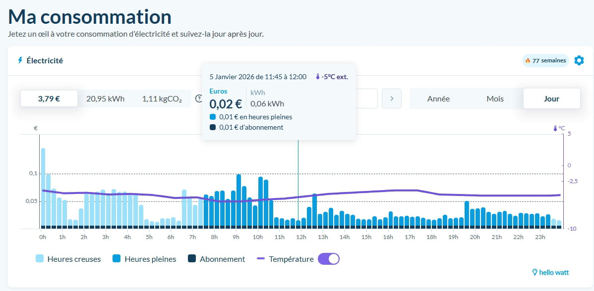Click the help question mark icon
Viewport: 594px width, 291px height.
(x=199, y=98)
